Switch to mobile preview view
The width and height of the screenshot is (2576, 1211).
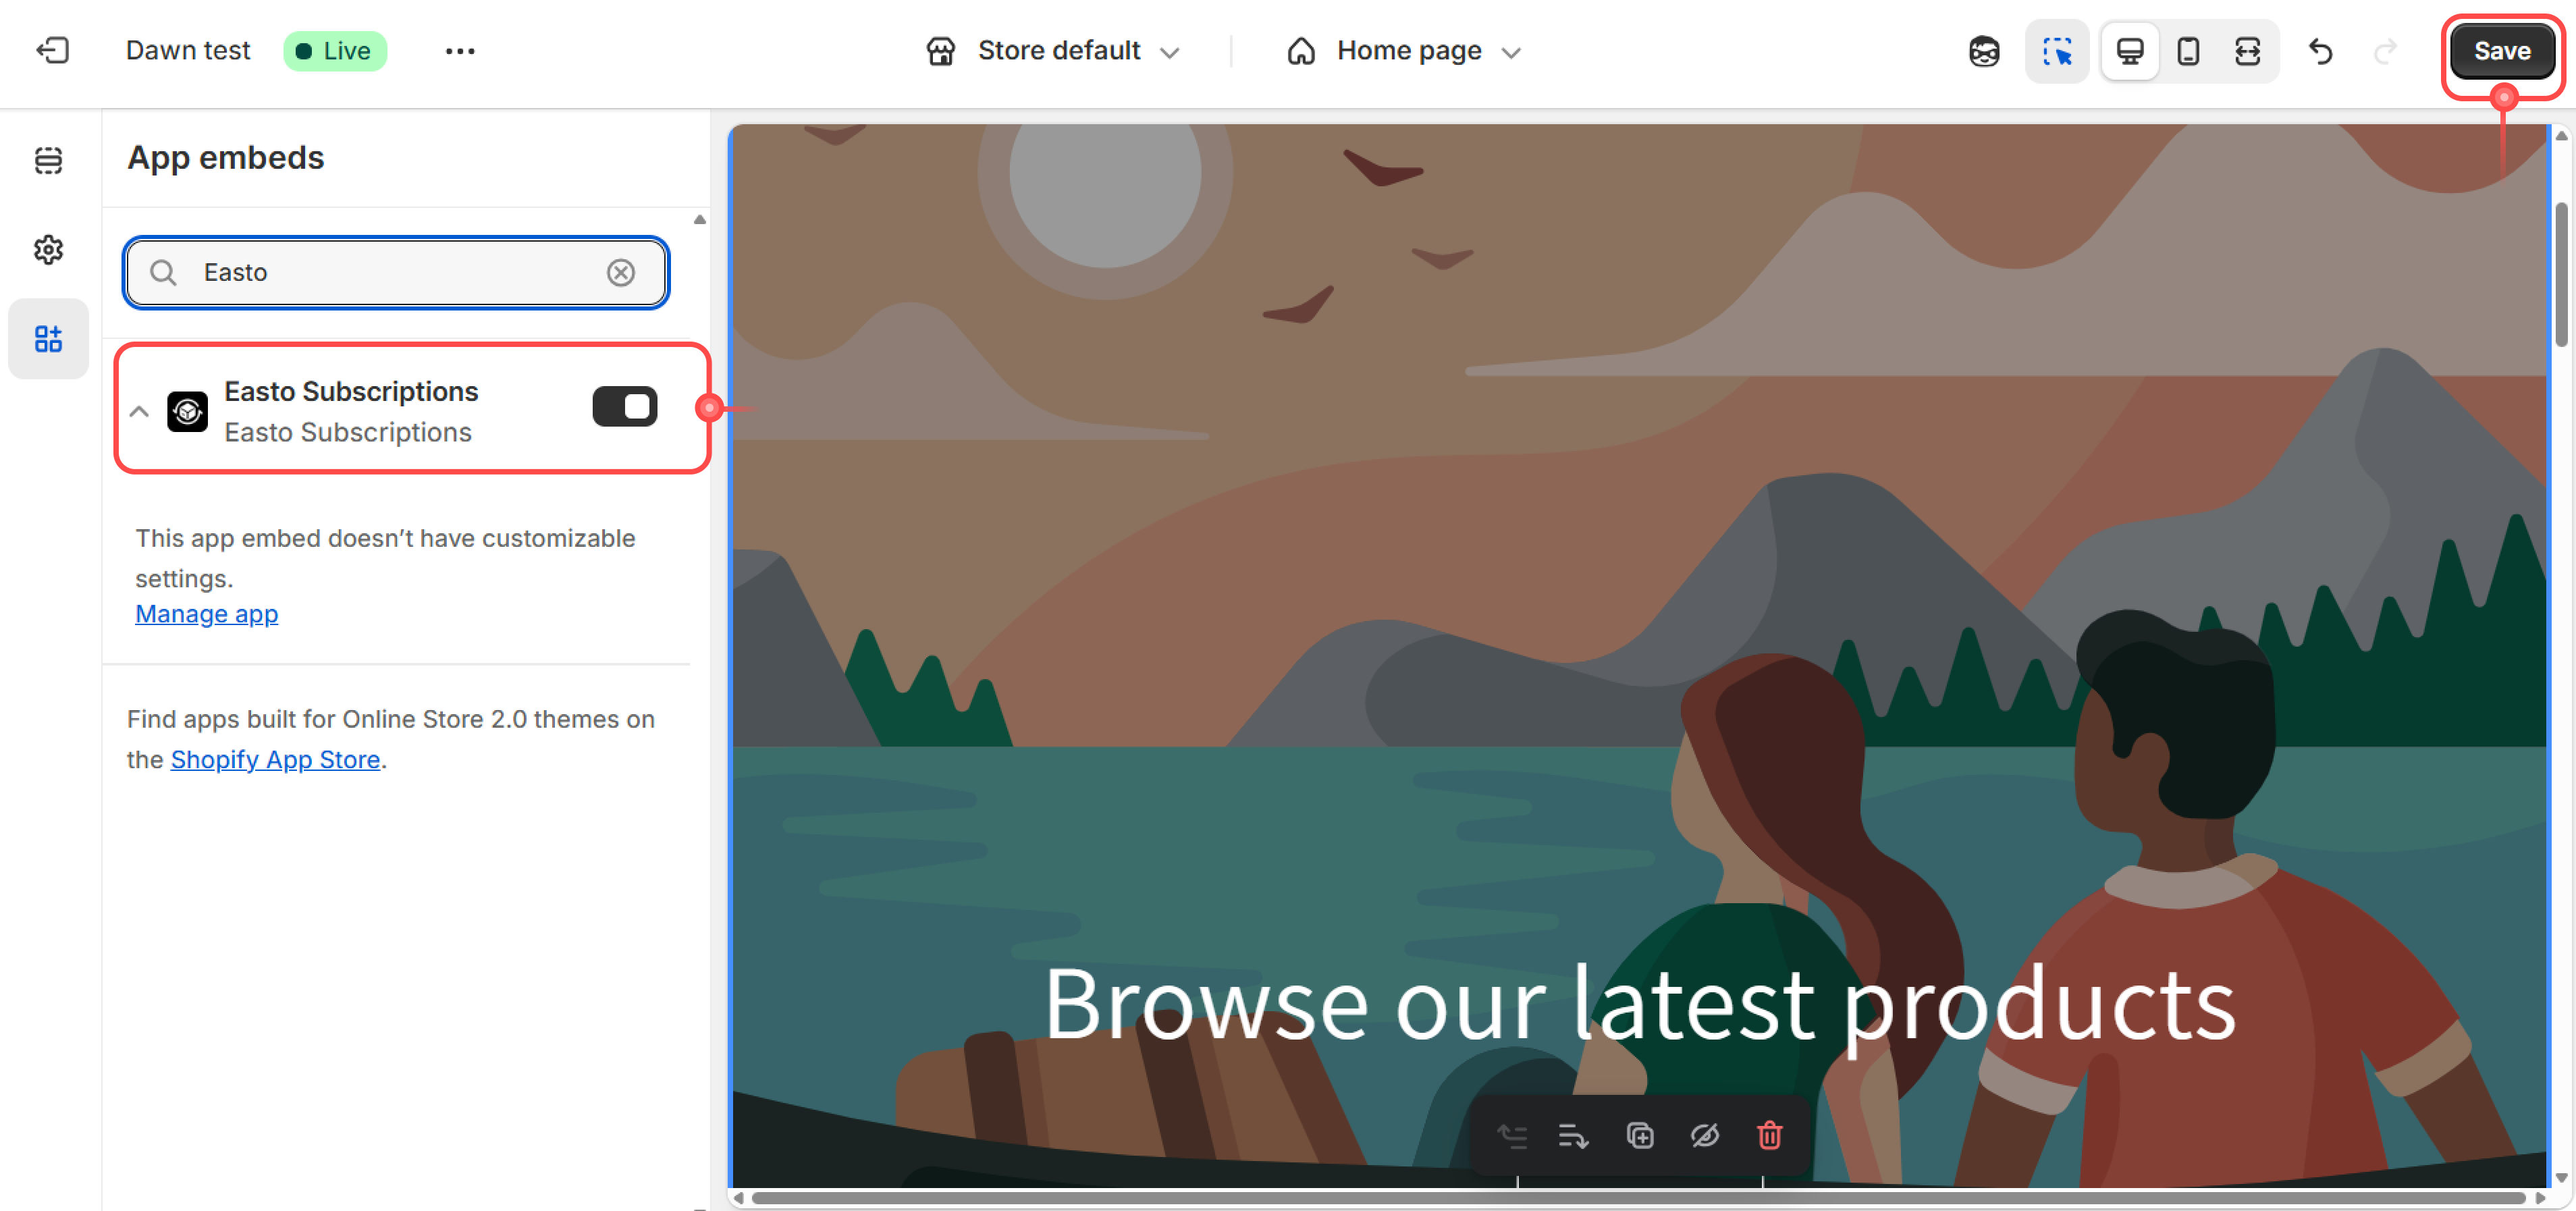coord(2188,51)
